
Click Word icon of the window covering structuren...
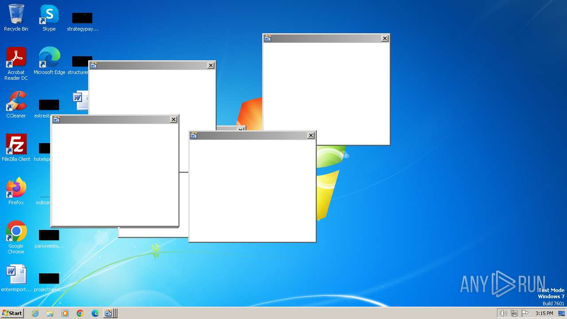point(93,66)
